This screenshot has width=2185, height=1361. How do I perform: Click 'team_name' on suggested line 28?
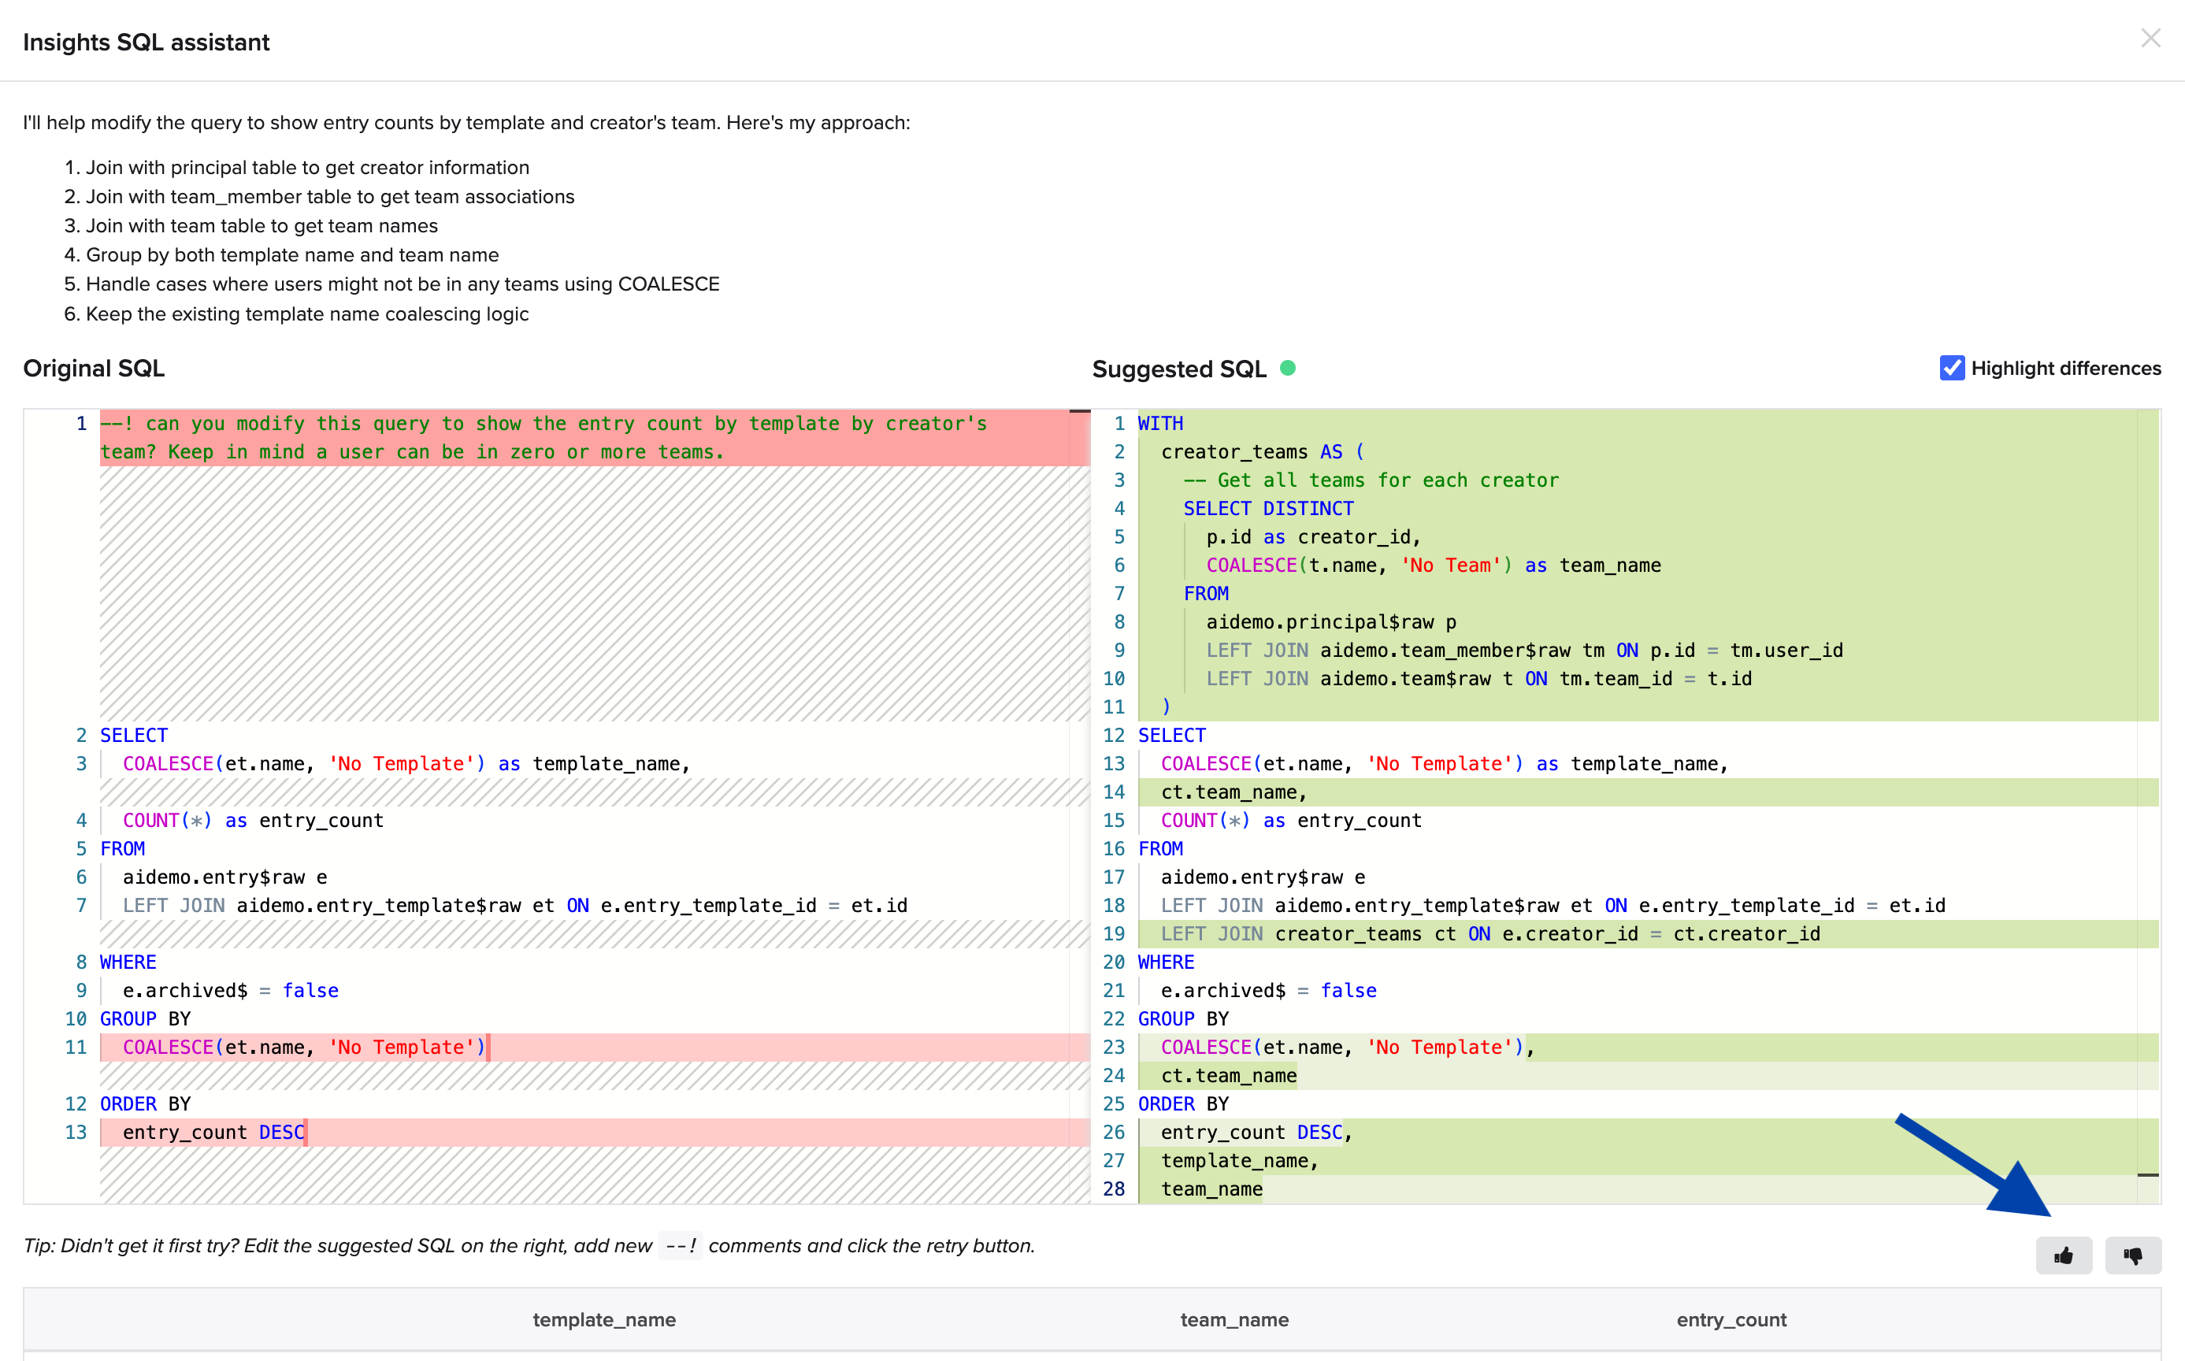[x=1211, y=1189]
